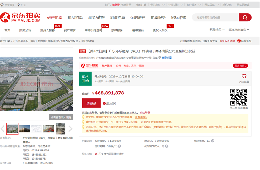Open the 关注京东拍卖 dropdown

[x=239, y=30]
